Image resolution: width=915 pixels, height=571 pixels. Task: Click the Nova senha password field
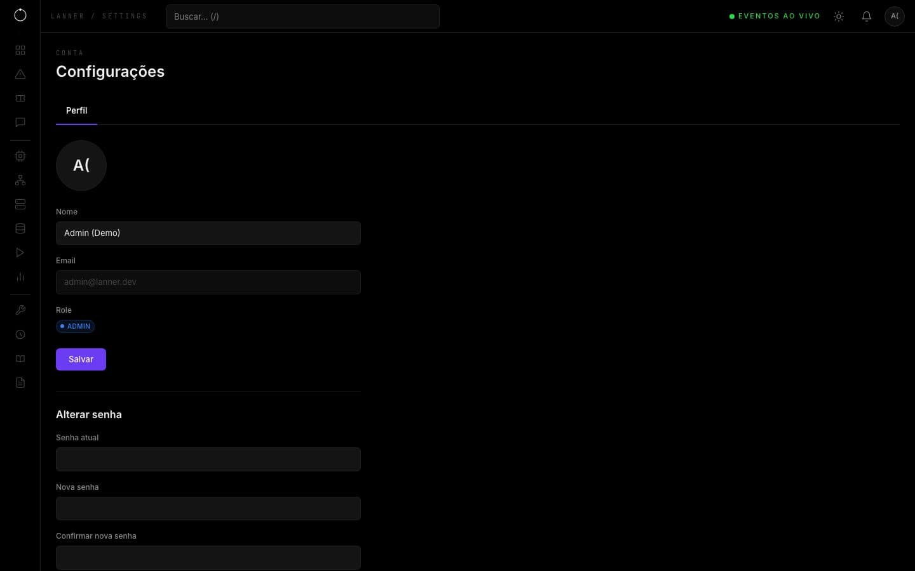(208, 508)
